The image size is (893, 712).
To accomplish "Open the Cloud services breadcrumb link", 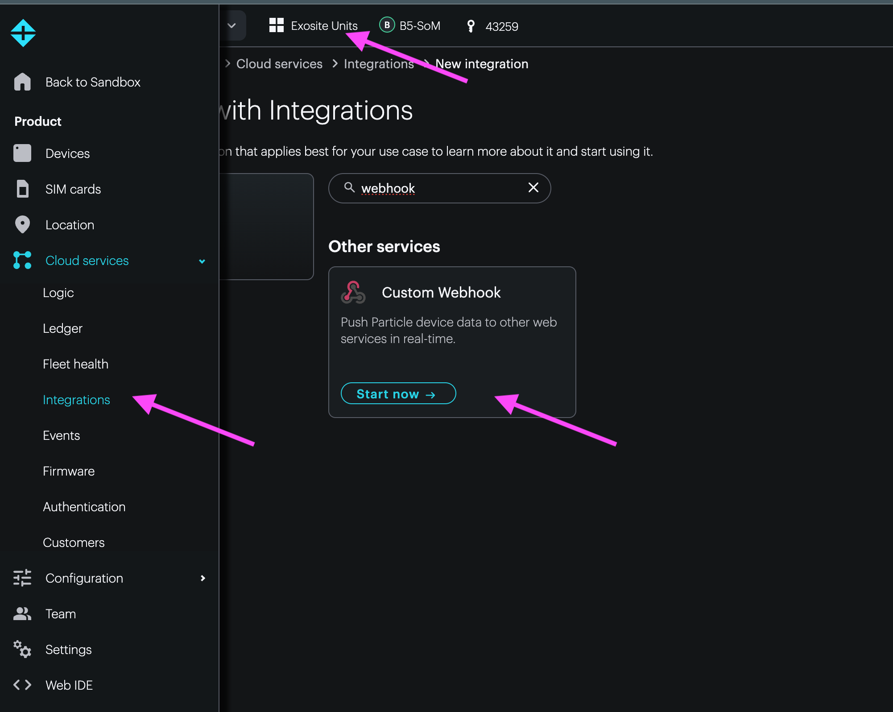I will click(279, 63).
